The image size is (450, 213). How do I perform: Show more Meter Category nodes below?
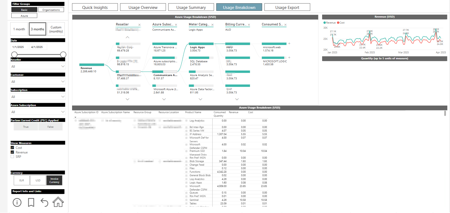[200, 99]
